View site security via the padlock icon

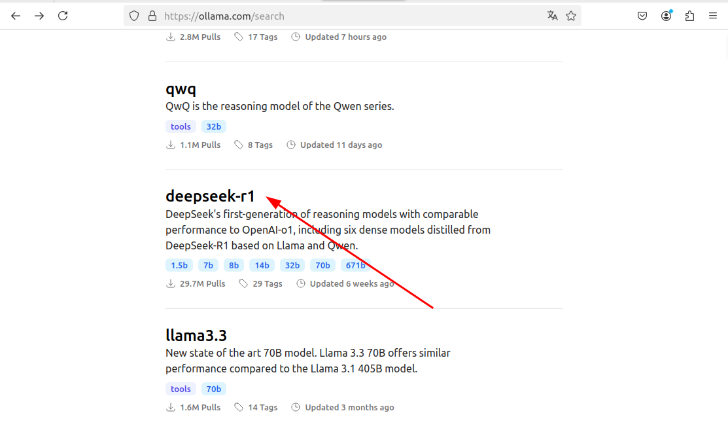tap(152, 16)
